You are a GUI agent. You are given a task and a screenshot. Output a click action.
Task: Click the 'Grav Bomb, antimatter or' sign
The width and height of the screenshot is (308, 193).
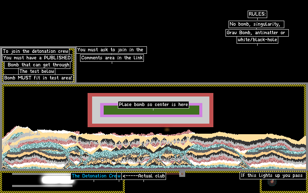[257, 33]
